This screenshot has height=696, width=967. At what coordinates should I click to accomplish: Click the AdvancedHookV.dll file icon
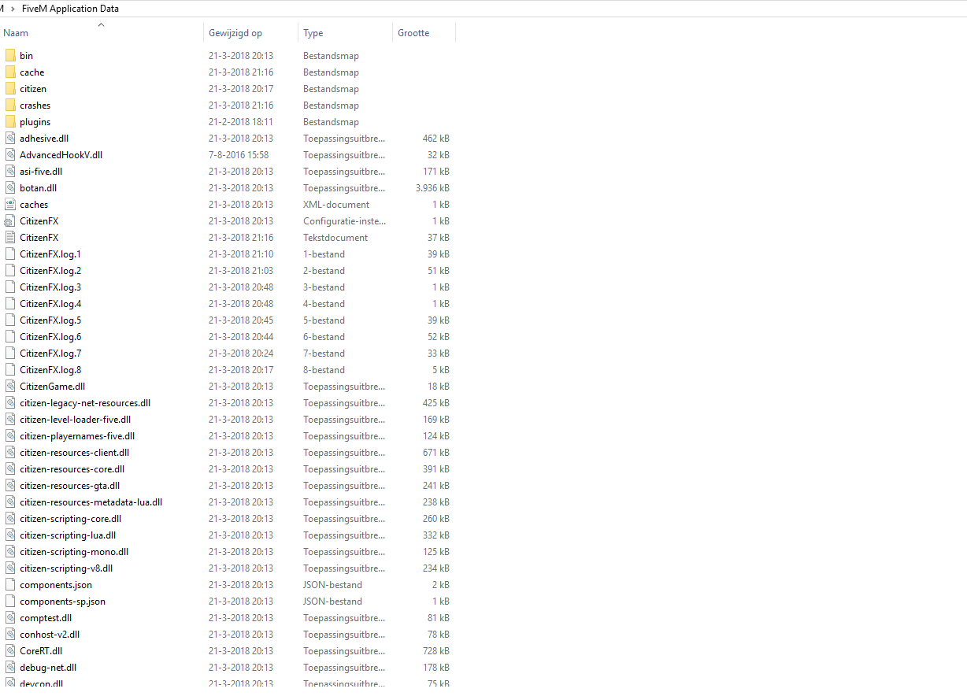(x=10, y=154)
